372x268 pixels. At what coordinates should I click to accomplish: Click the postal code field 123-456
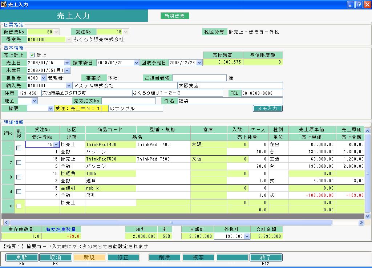[x=29, y=93]
